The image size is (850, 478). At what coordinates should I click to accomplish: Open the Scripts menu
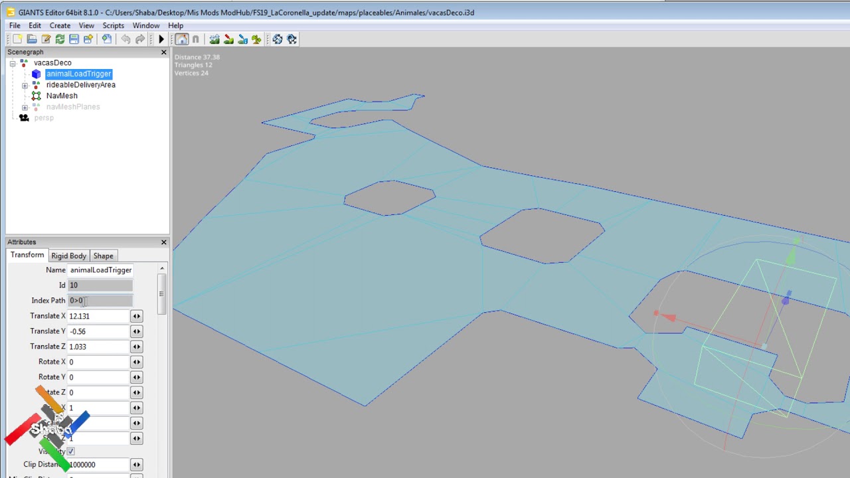pyautogui.click(x=113, y=25)
